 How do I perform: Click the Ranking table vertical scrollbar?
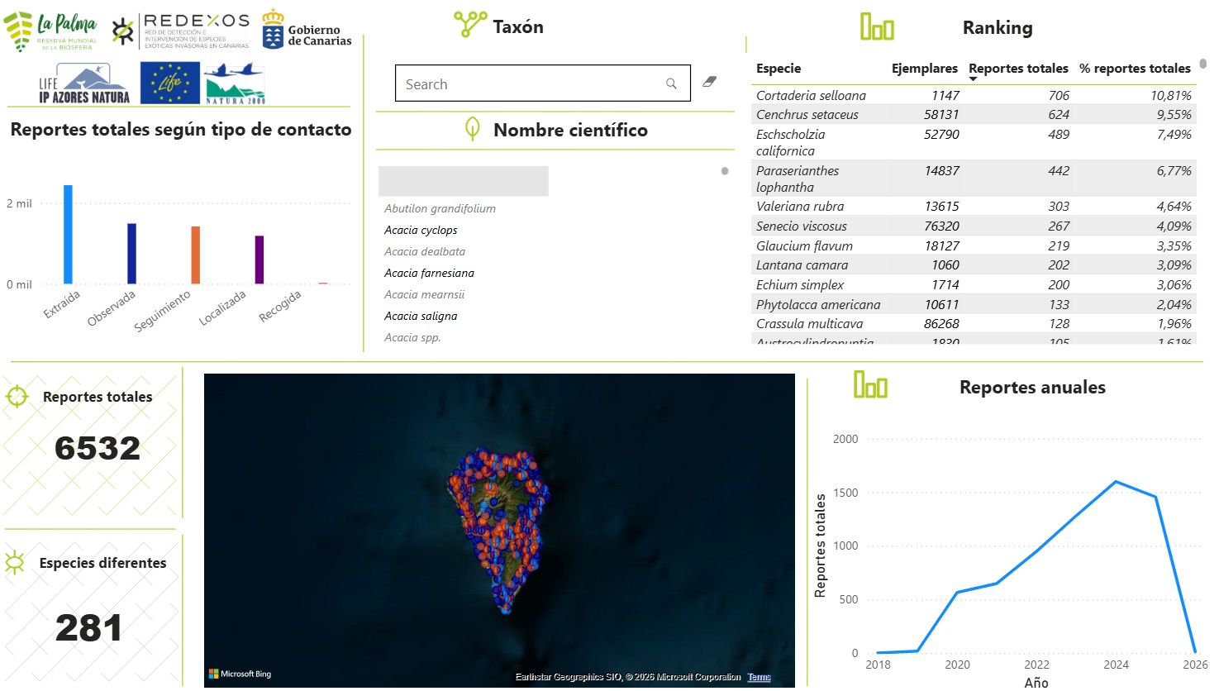pos(1202,64)
